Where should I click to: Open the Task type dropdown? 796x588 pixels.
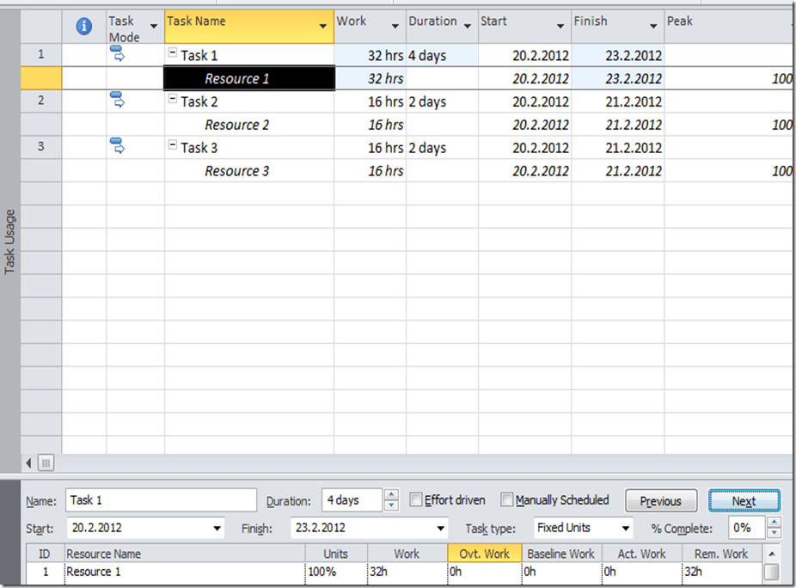[625, 528]
